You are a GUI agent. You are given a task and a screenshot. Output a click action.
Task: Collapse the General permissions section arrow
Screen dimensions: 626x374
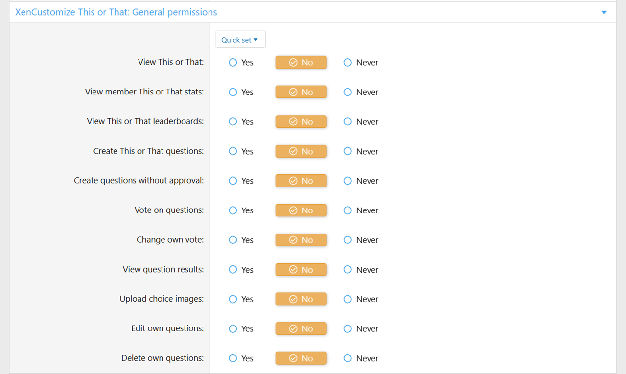604,12
